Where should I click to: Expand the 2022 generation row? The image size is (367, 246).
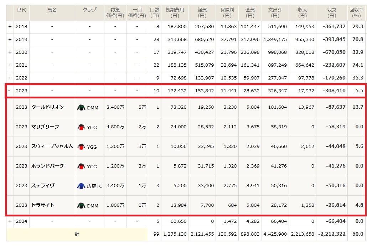coord(10,78)
